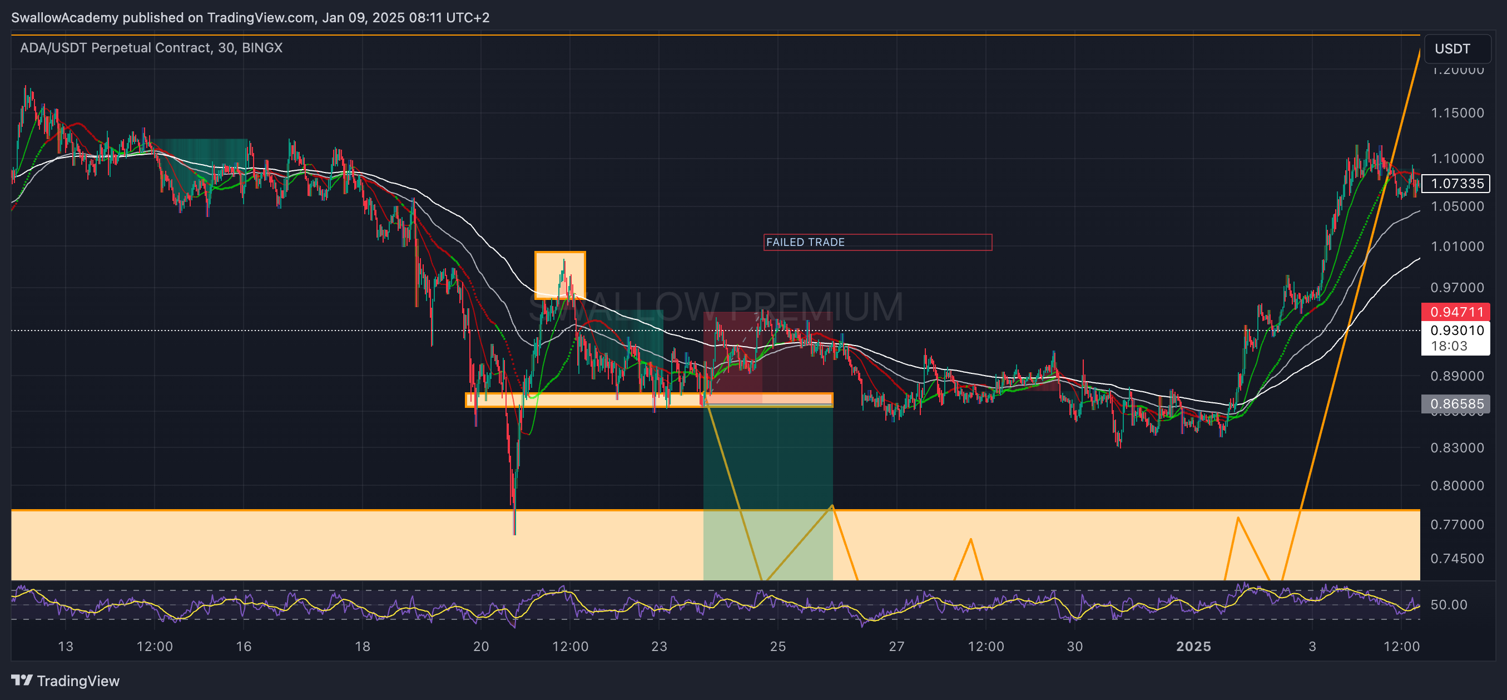This screenshot has height=700, width=1507.
Task: Click the 0.97000 price axis label
Action: [x=1458, y=287]
